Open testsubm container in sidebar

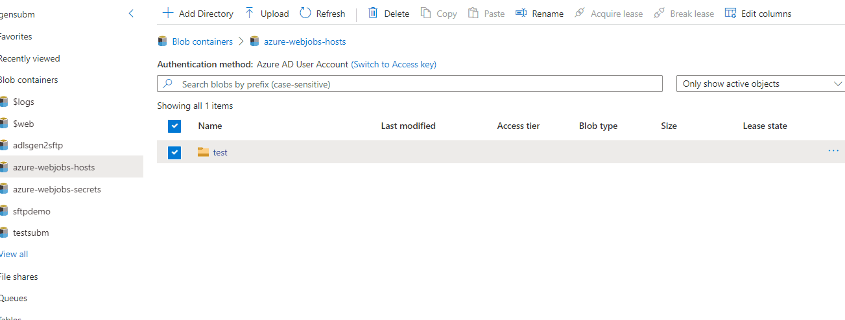point(31,233)
